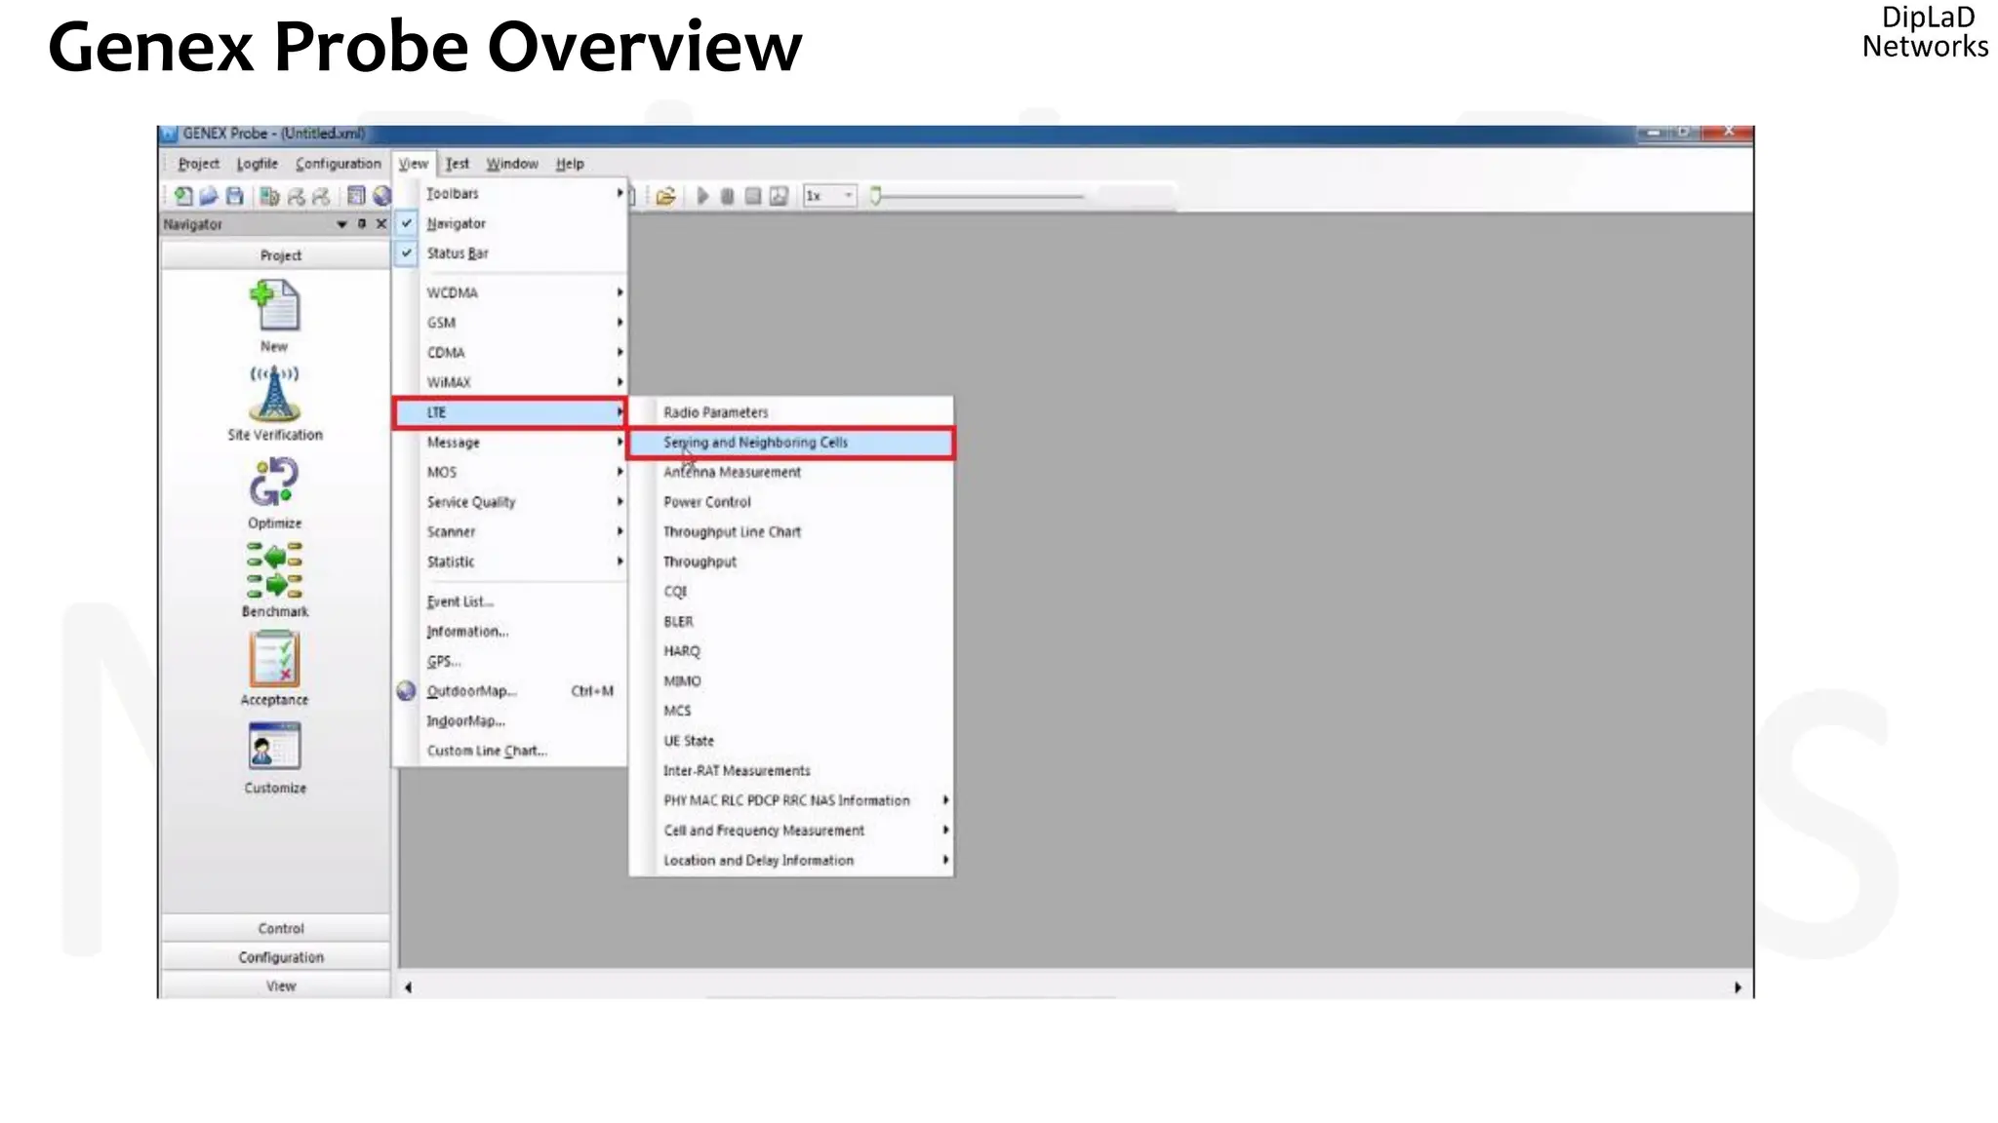This screenshot has height=1123, width=1998.
Task: Click the OutdoorMap menu entry
Action: pos(471,691)
